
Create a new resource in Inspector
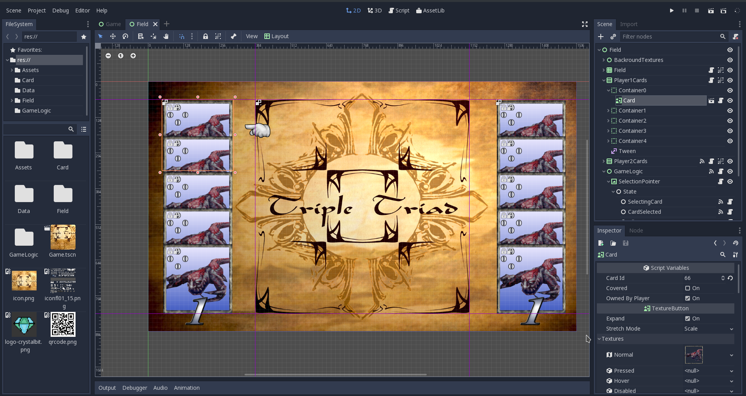click(x=601, y=243)
